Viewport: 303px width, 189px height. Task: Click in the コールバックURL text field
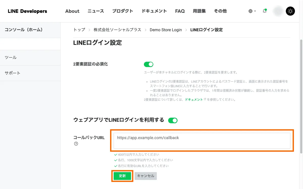pos(202,141)
